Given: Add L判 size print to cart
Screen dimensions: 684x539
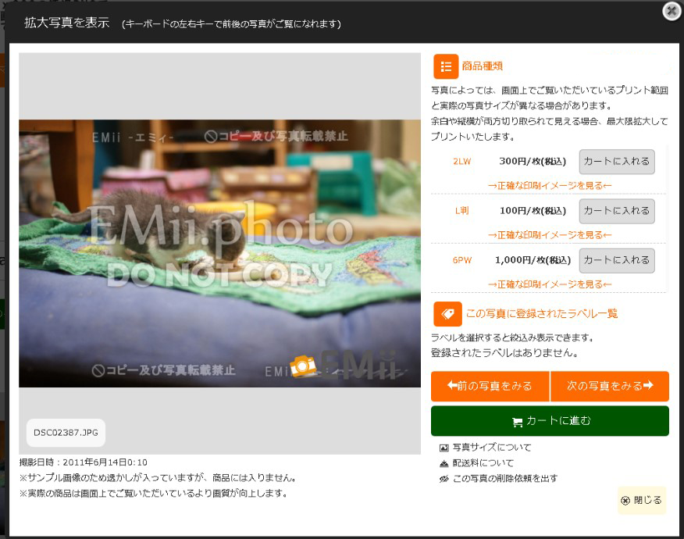Looking at the screenshot, I should point(616,211).
